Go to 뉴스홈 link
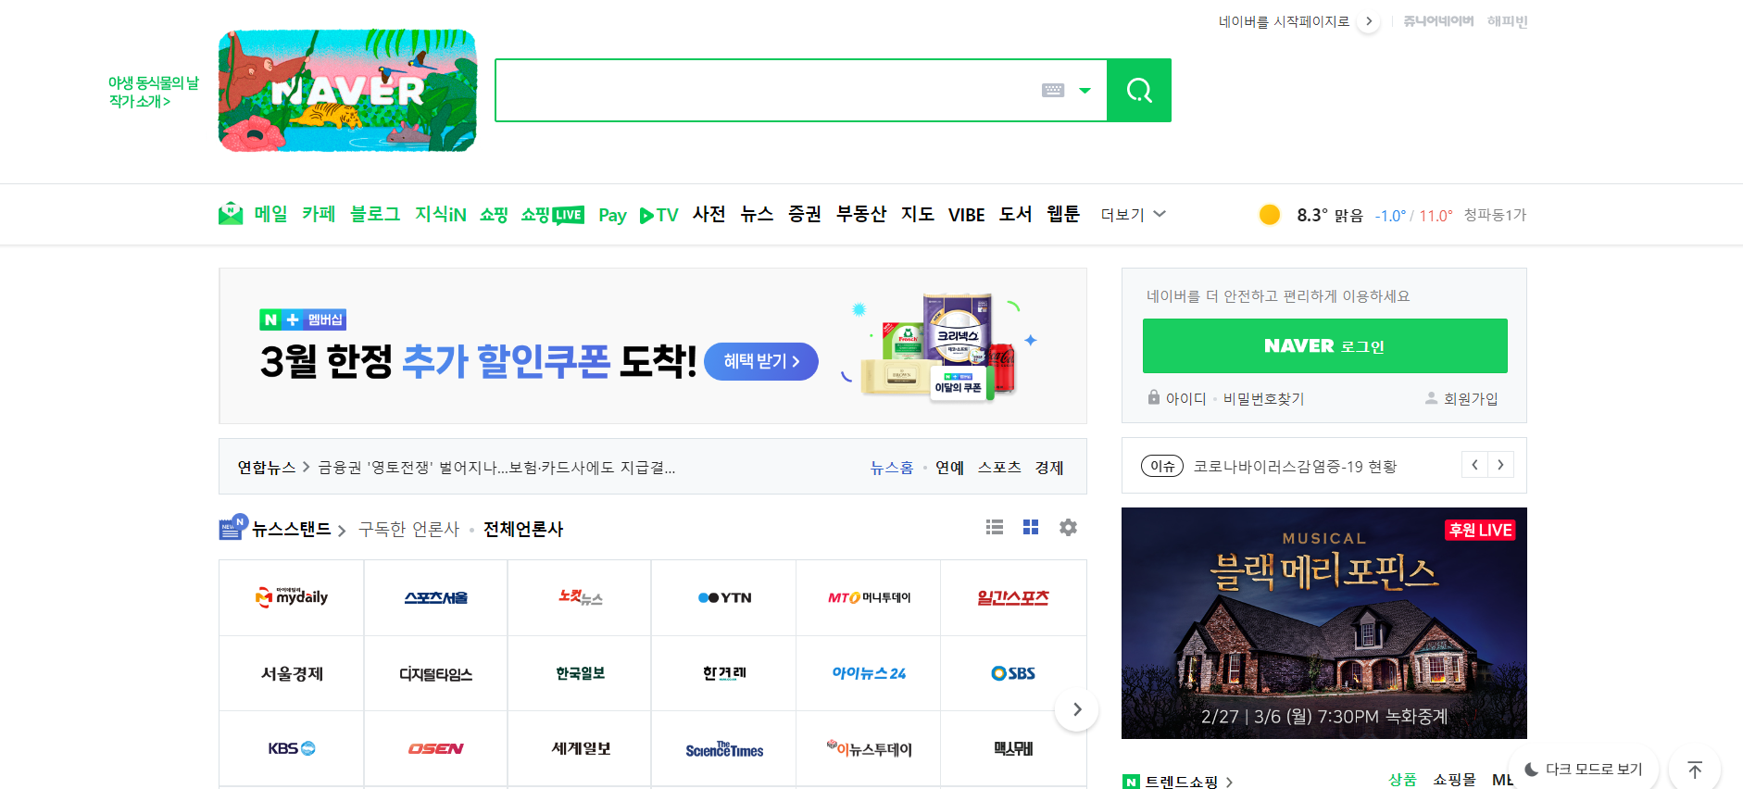1743x789 pixels. (891, 468)
